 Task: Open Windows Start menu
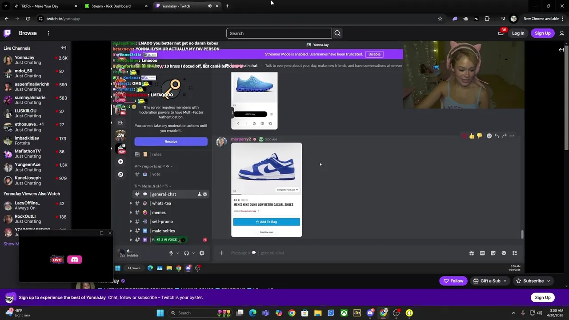pyautogui.click(x=160, y=313)
